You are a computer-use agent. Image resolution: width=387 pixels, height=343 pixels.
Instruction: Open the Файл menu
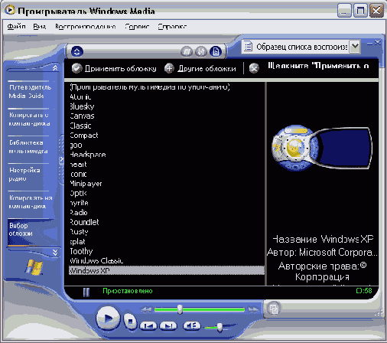[x=16, y=27]
